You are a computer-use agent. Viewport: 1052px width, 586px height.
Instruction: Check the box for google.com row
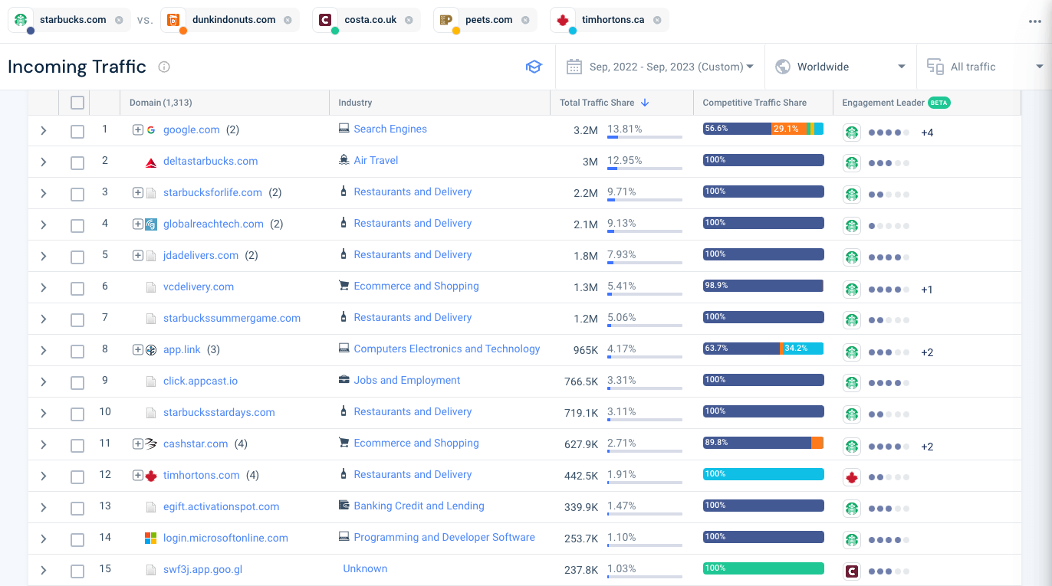tap(77, 132)
